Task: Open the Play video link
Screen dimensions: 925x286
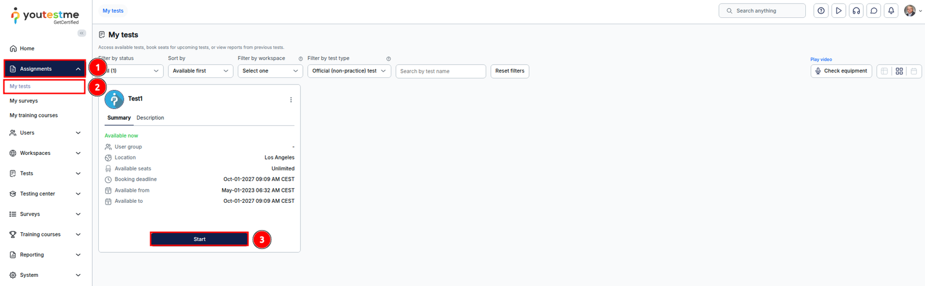Action: pos(821,60)
